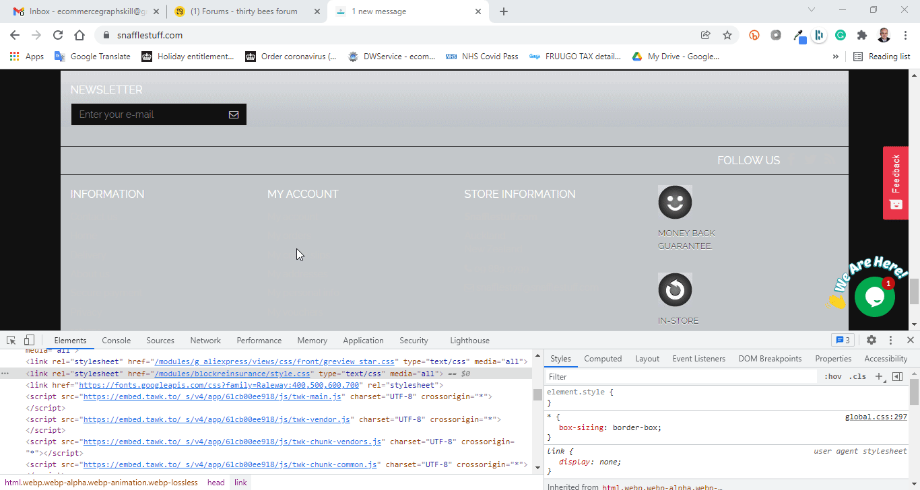Open the tawk.to chat widget bubble
Screen dimensions: 920x490
[874, 295]
